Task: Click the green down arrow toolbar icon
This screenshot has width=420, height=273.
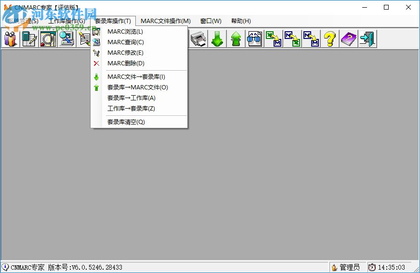Action: (x=217, y=39)
